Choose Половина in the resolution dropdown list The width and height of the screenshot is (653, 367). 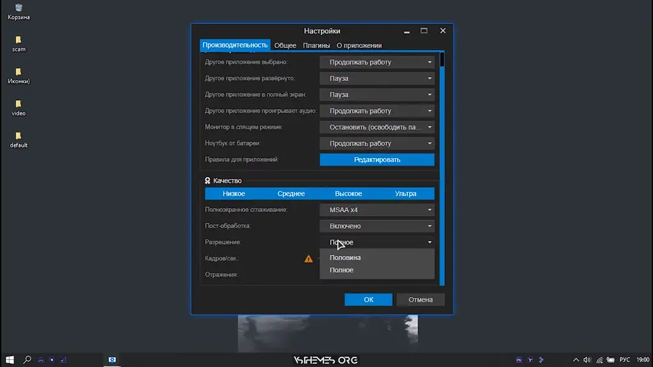345,257
